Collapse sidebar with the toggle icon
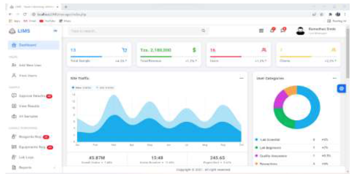The height and width of the screenshot is (180, 357). click(55, 31)
